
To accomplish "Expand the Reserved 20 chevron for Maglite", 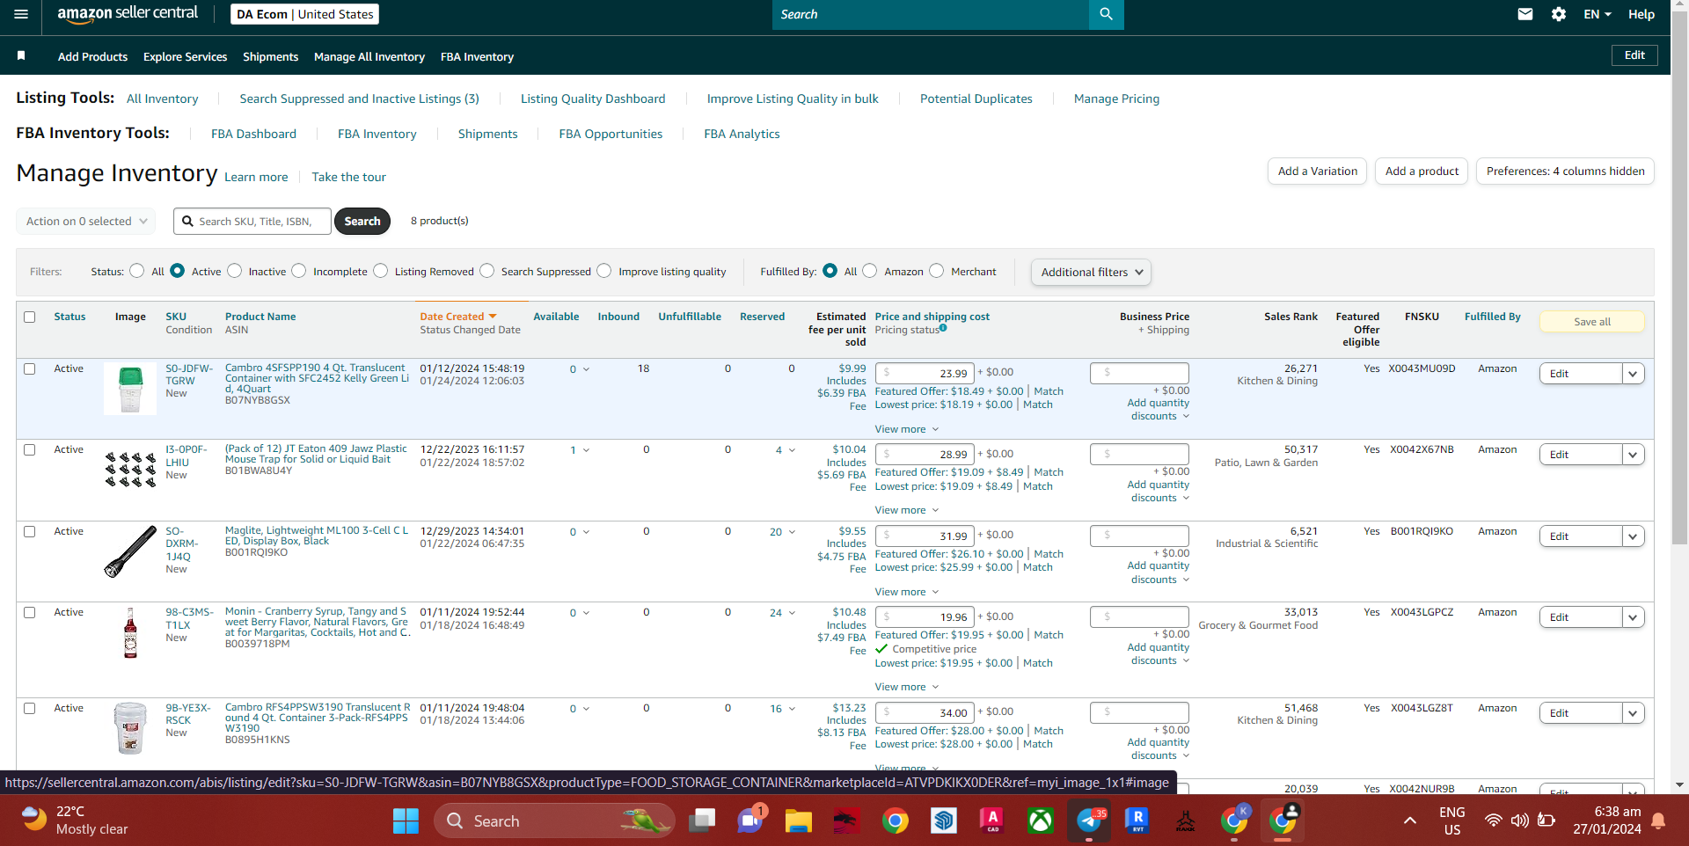I will [x=792, y=532].
